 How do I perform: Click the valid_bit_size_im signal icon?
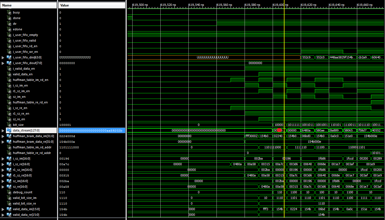(9, 198)
